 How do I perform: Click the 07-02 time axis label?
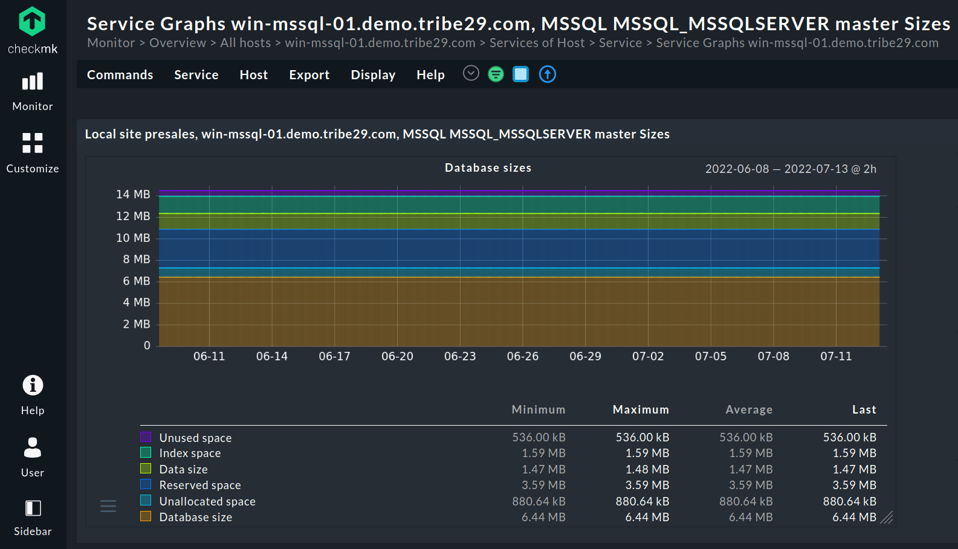point(648,357)
